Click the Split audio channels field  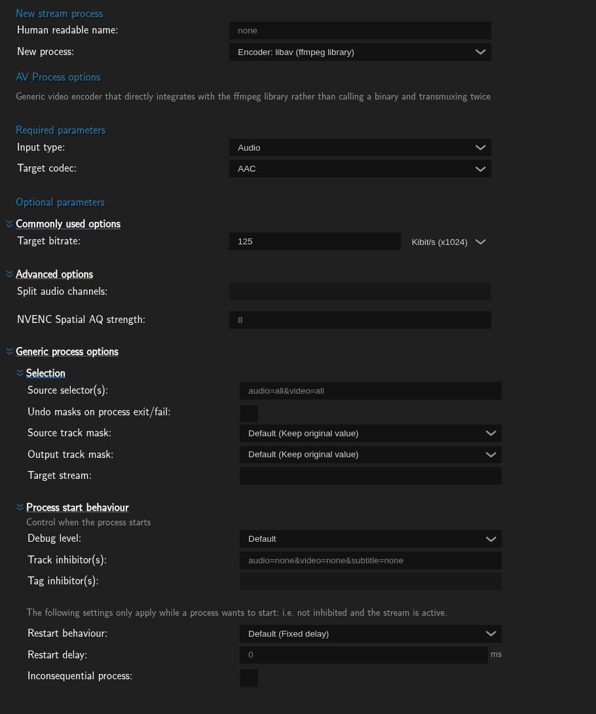360,291
